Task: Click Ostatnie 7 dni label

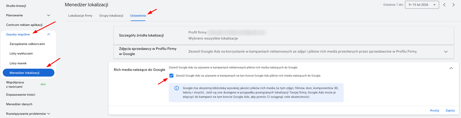Action: pyautogui.click(x=393, y=5)
